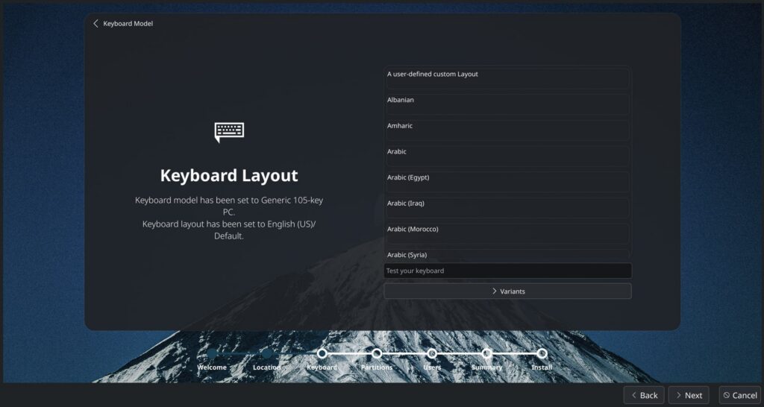Click the Back button
Screen dimensions: 764x407
[644, 395]
